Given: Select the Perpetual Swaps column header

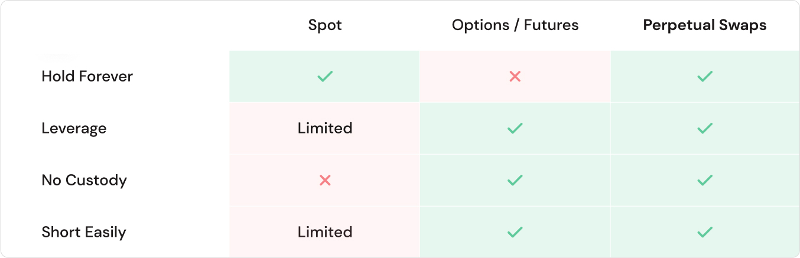Looking at the screenshot, I should point(704,25).
